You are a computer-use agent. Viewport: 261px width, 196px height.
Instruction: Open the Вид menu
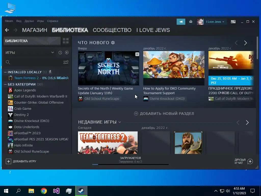19,21
